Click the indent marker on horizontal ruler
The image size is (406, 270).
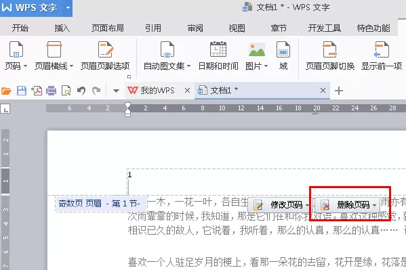[x=127, y=110]
